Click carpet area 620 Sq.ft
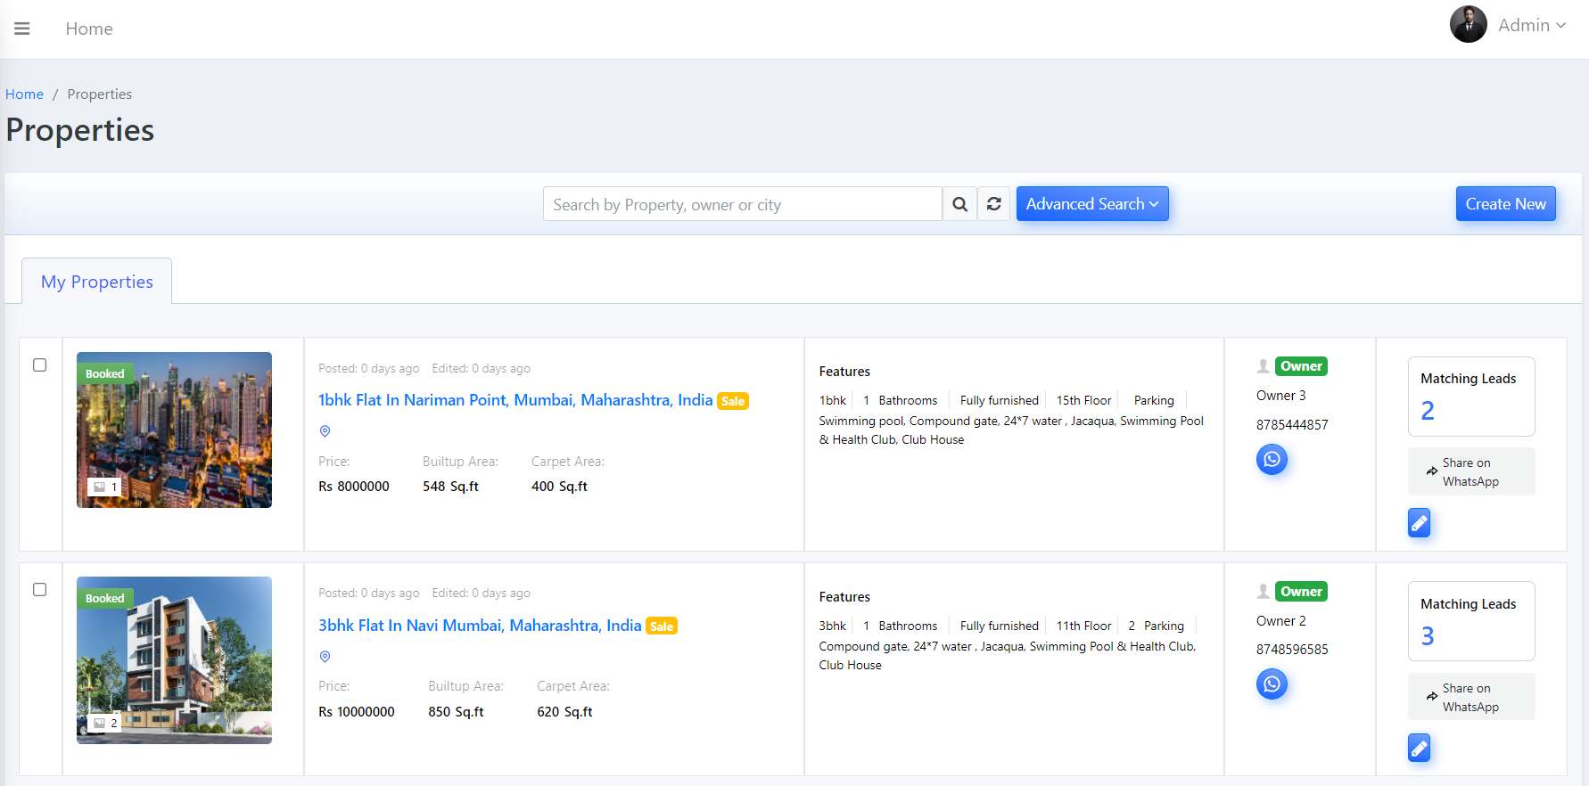 (x=564, y=712)
